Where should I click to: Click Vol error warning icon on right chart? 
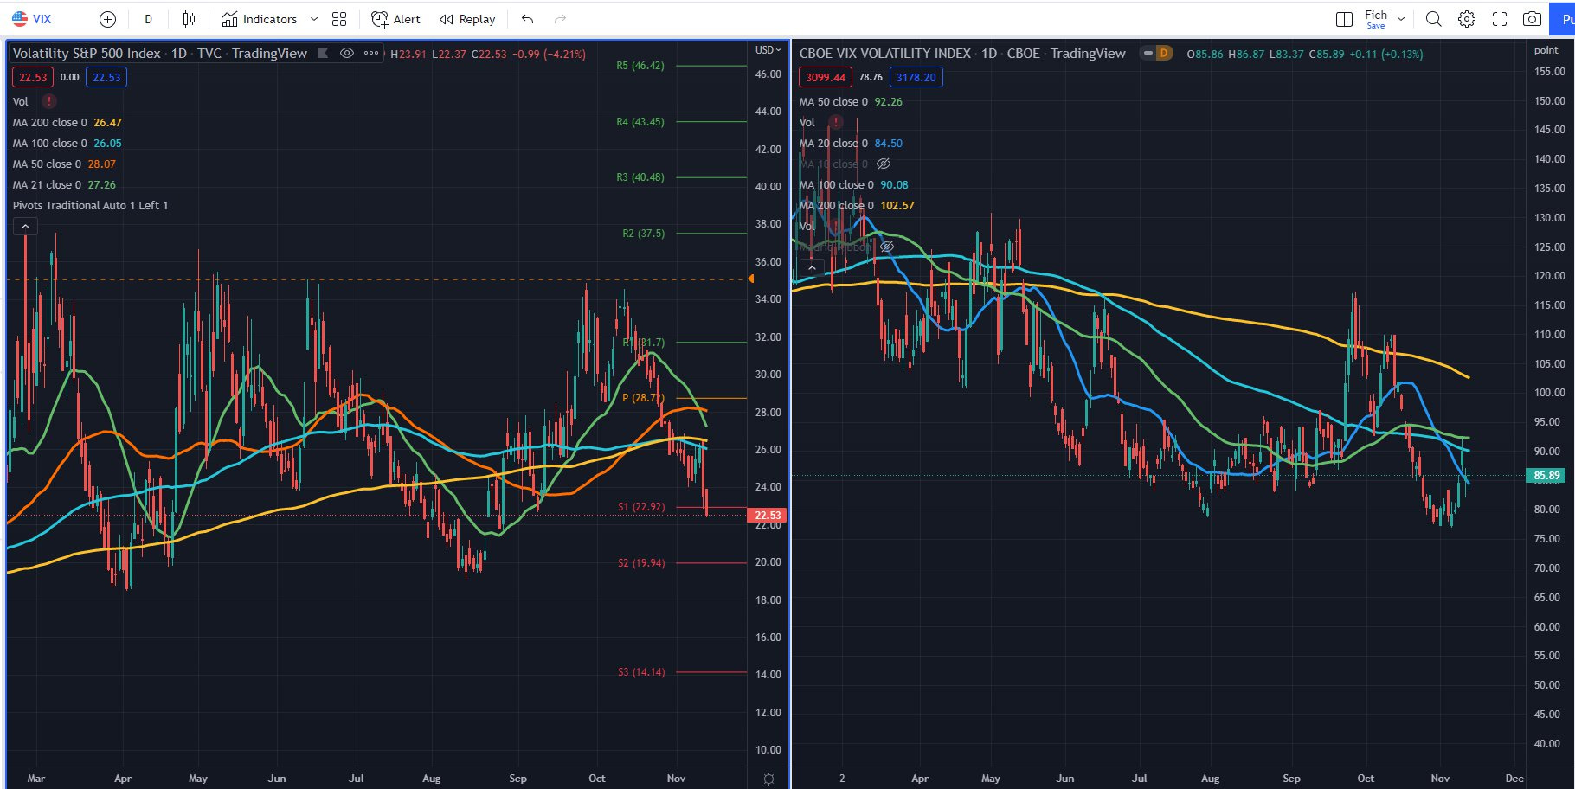click(x=836, y=122)
